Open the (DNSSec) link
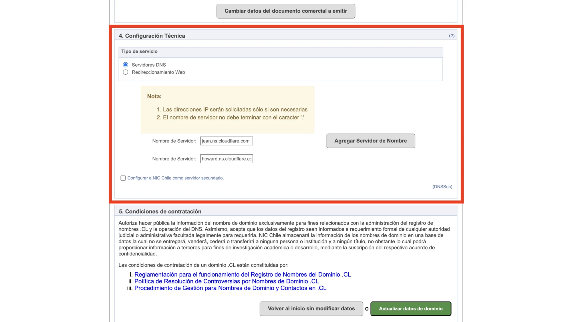This screenshot has width=572, height=322. tap(442, 187)
